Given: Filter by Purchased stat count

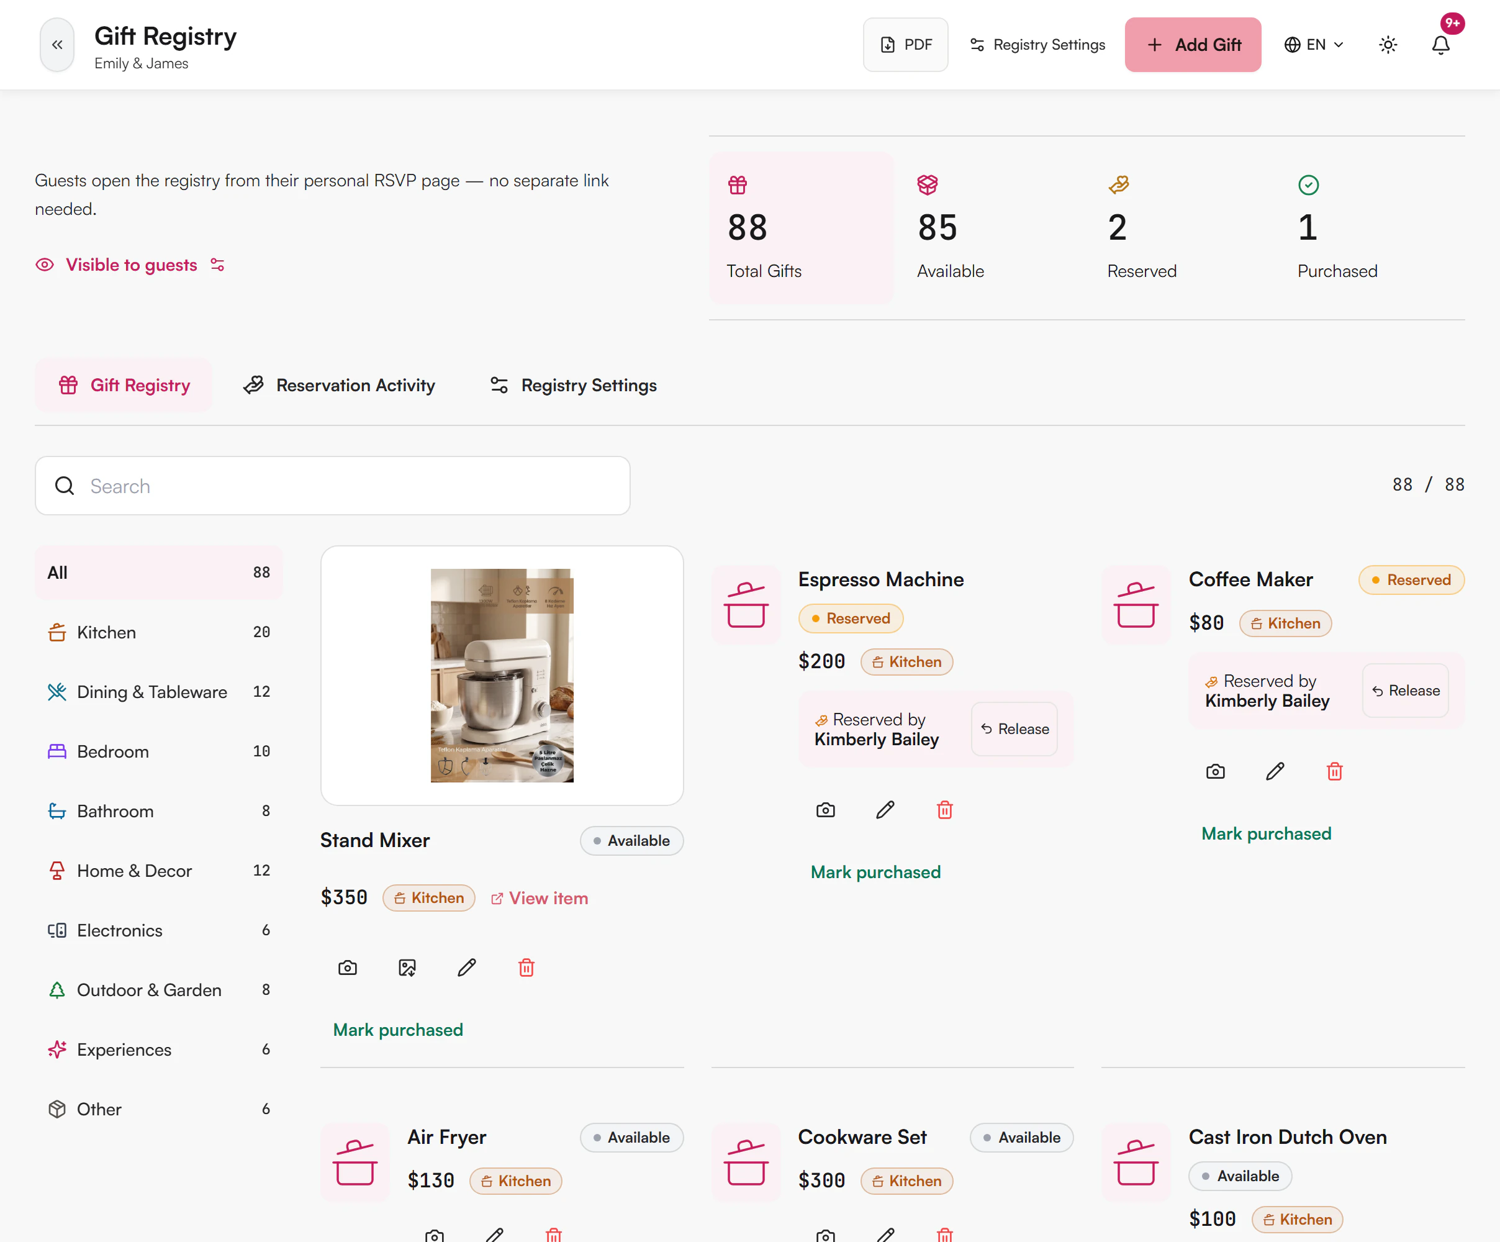Looking at the screenshot, I should tap(1371, 228).
